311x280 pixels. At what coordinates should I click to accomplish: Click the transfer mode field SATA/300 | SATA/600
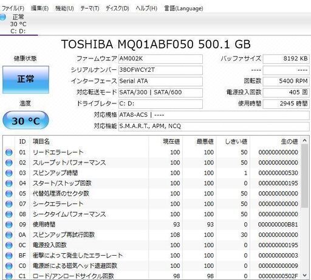tap(160, 93)
